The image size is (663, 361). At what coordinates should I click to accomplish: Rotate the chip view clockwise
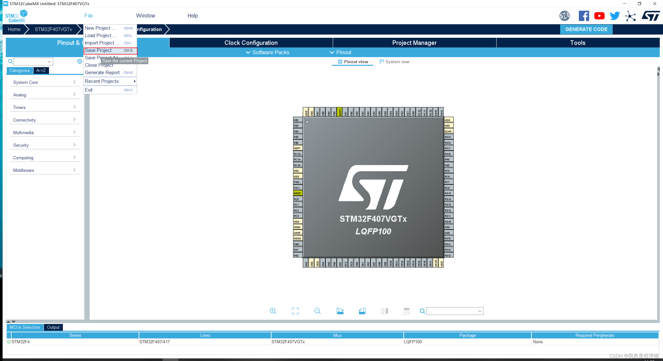(x=340, y=311)
